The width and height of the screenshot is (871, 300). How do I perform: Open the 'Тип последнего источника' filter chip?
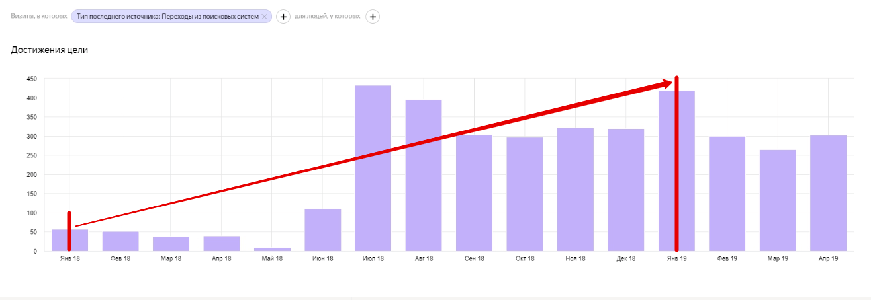coord(167,17)
